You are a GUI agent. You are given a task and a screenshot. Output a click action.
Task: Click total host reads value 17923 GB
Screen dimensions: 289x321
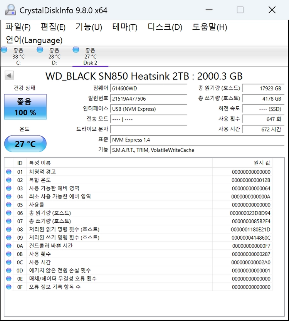point(263,89)
